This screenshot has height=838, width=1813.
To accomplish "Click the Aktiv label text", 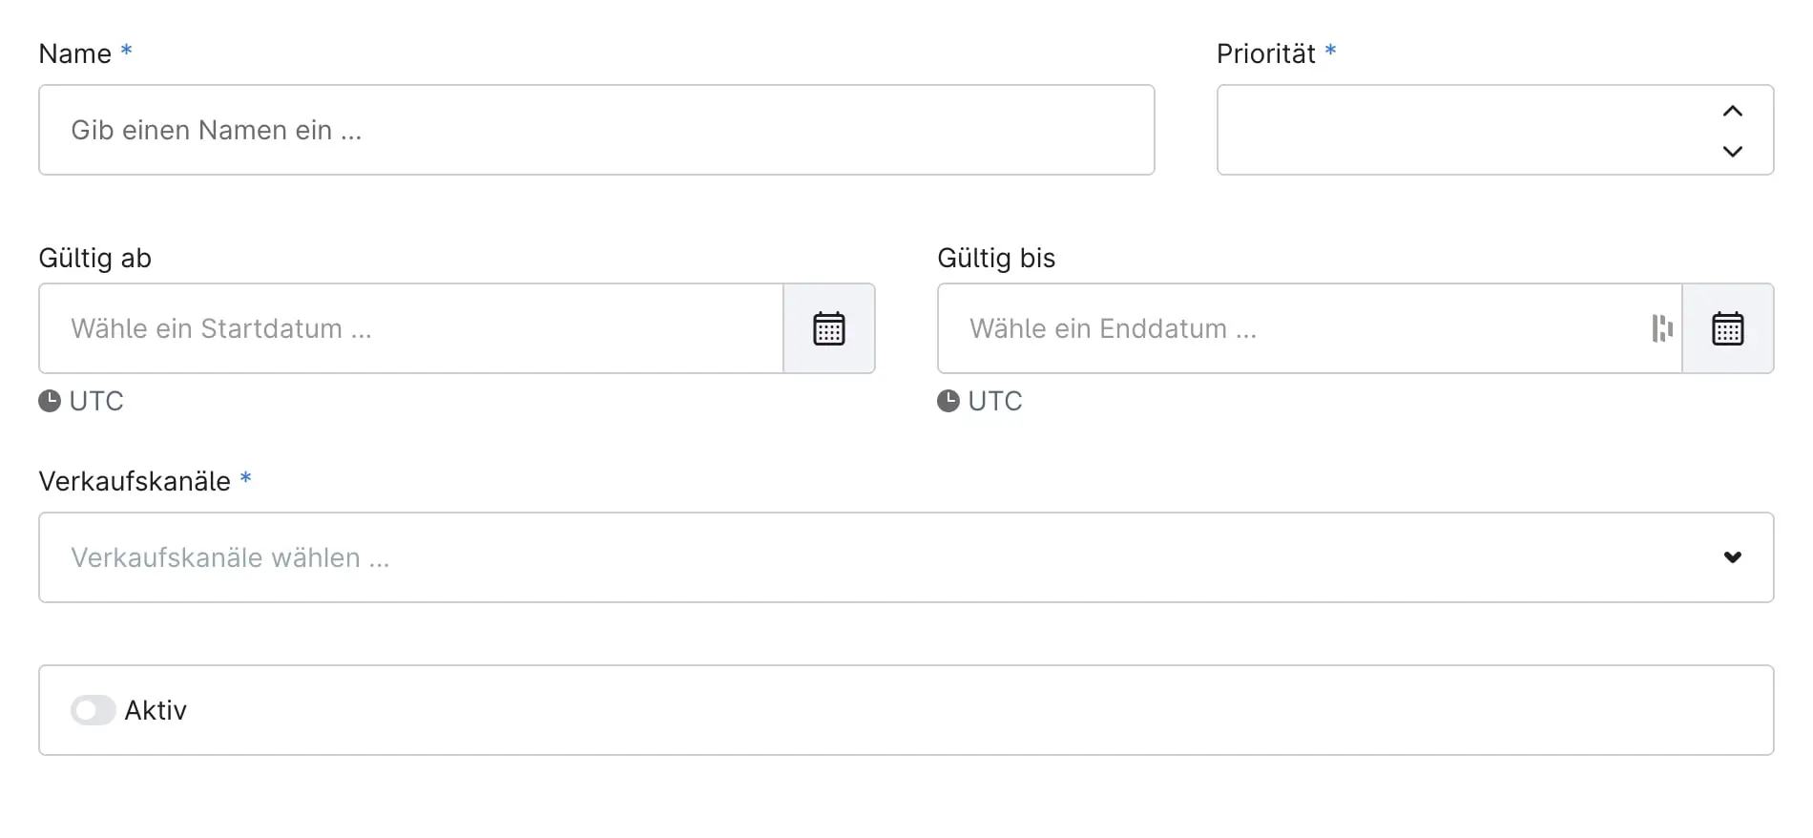I will click(156, 710).
